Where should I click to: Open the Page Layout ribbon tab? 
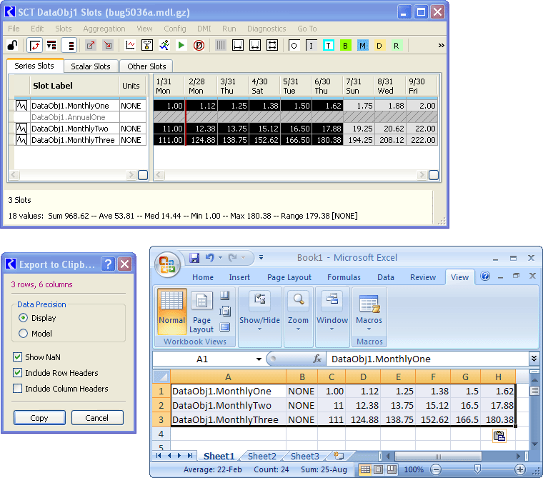click(x=289, y=277)
